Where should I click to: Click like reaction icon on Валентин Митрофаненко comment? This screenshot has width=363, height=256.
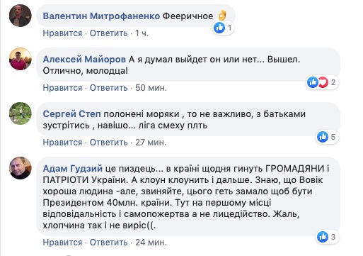coord(219,28)
